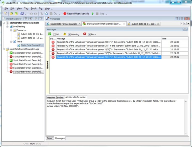Open the Tools menu
Screen dimensions: 192x147
[33, 8]
